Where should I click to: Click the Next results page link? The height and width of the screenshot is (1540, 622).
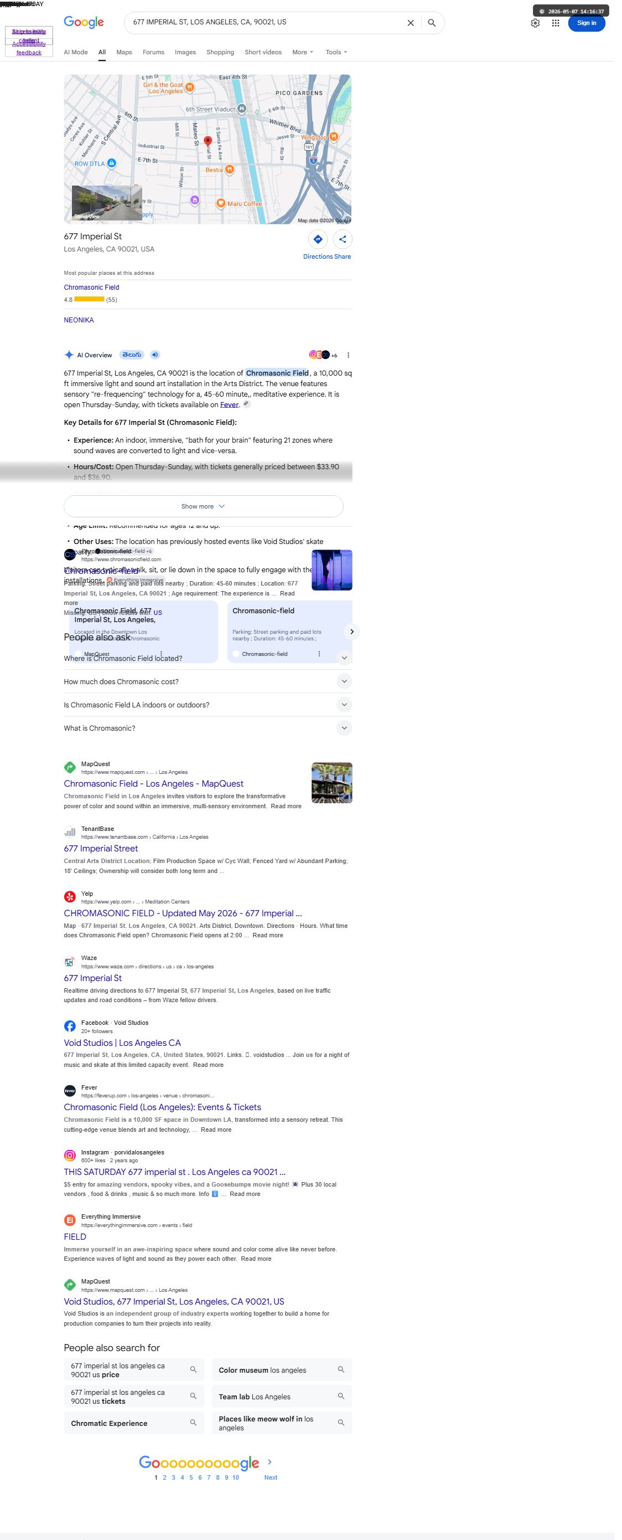pos(271,1477)
